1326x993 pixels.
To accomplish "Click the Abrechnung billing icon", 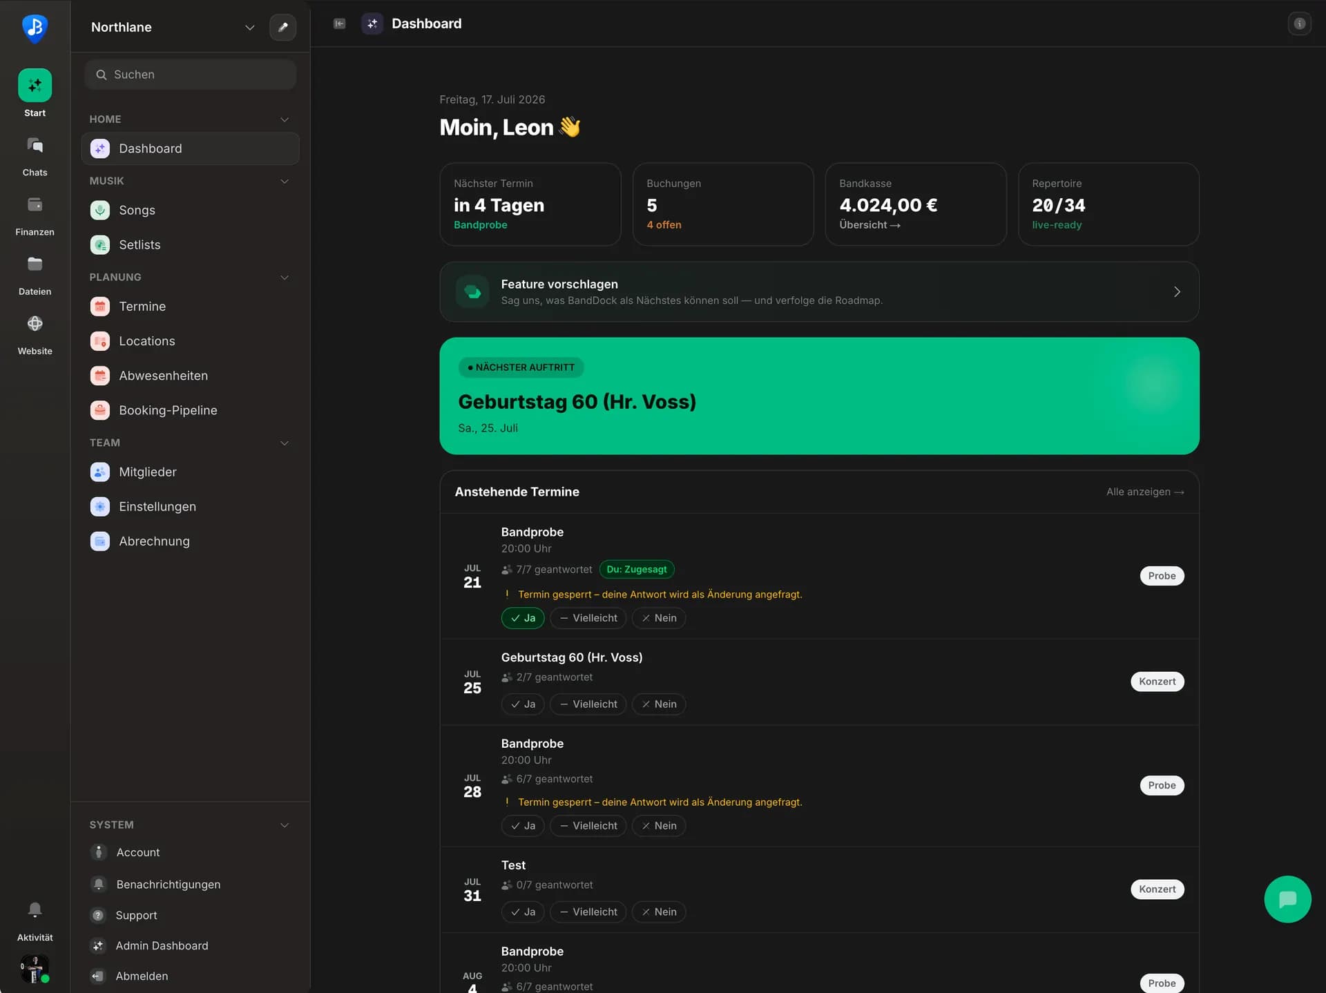I will pos(100,541).
